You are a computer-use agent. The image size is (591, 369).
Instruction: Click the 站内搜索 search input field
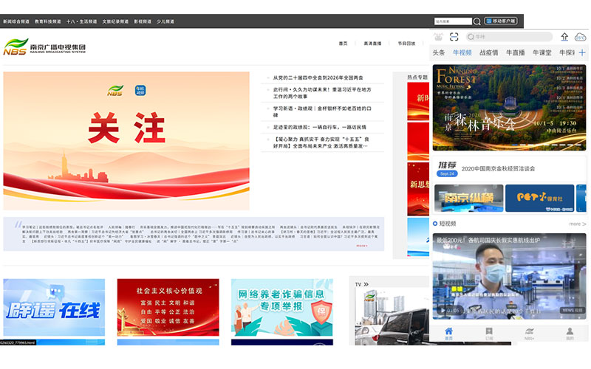point(452,21)
